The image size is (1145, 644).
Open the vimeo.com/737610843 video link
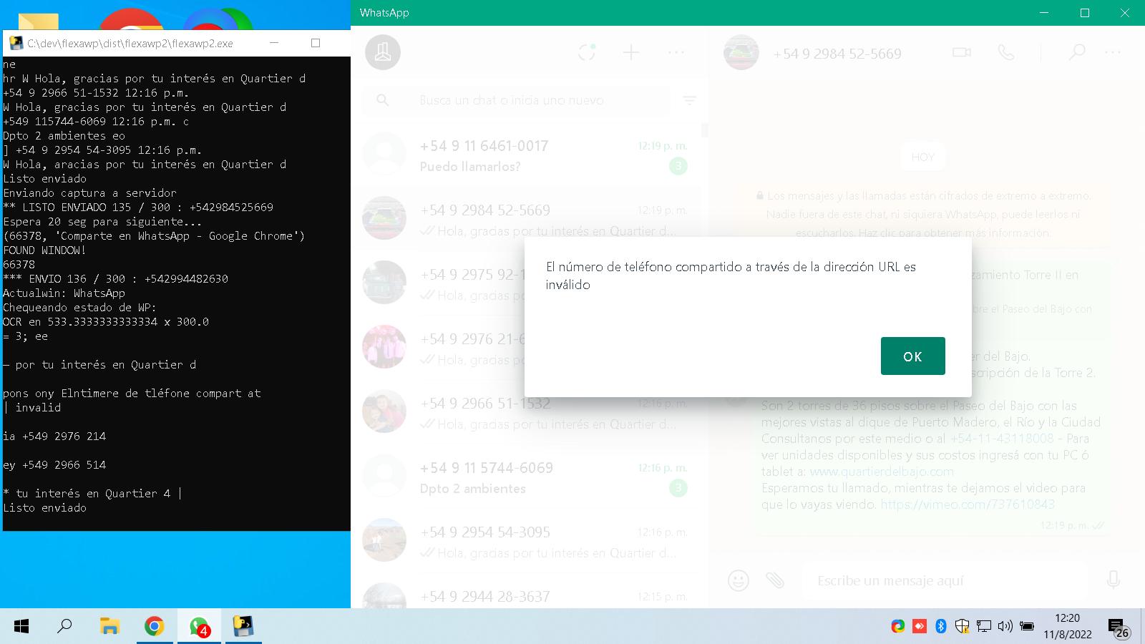(968, 504)
